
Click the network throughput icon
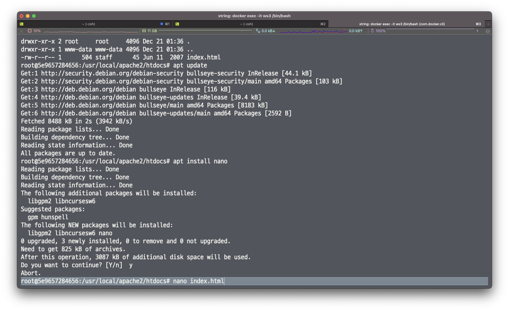coord(258,31)
